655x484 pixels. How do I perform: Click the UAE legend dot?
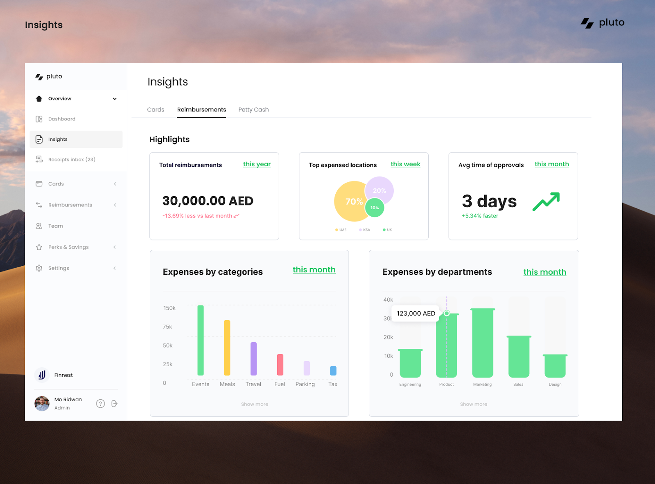tap(337, 230)
